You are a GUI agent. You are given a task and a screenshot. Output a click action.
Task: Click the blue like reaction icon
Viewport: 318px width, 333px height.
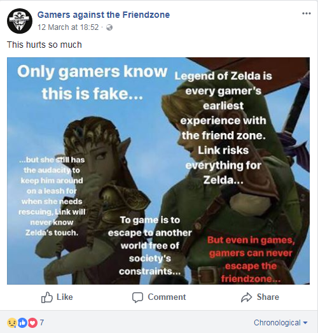tap(22, 323)
